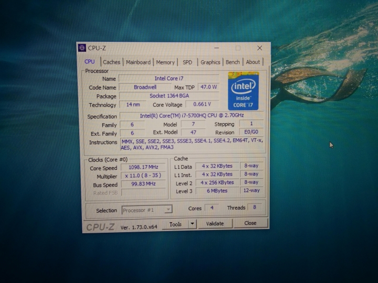Click the Model value 7
This screenshot has height=283, width=378.
click(193, 124)
